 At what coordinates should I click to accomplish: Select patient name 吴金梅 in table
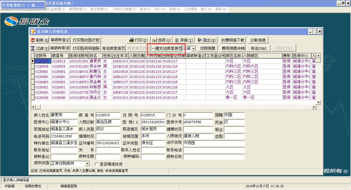coord(95,82)
